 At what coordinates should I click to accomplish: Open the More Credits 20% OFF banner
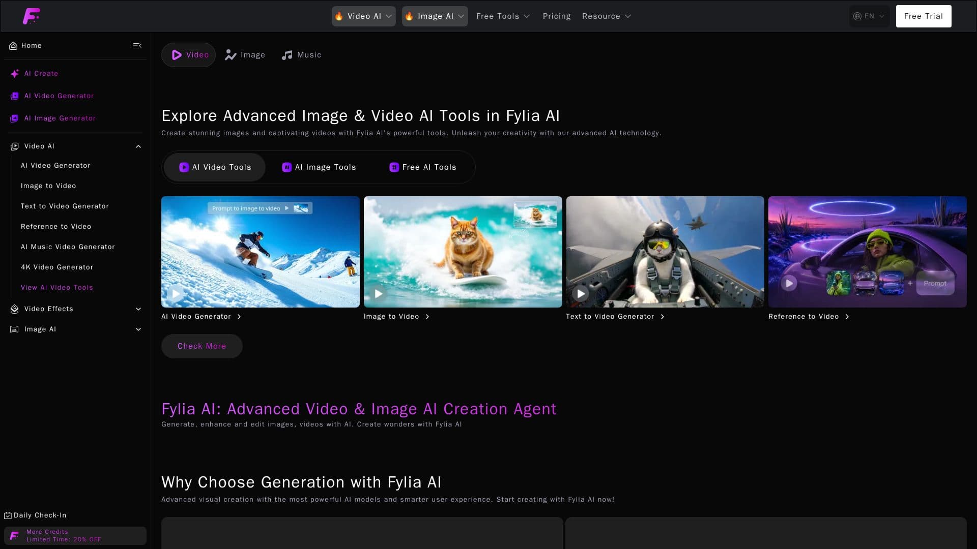pyautogui.click(x=75, y=536)
